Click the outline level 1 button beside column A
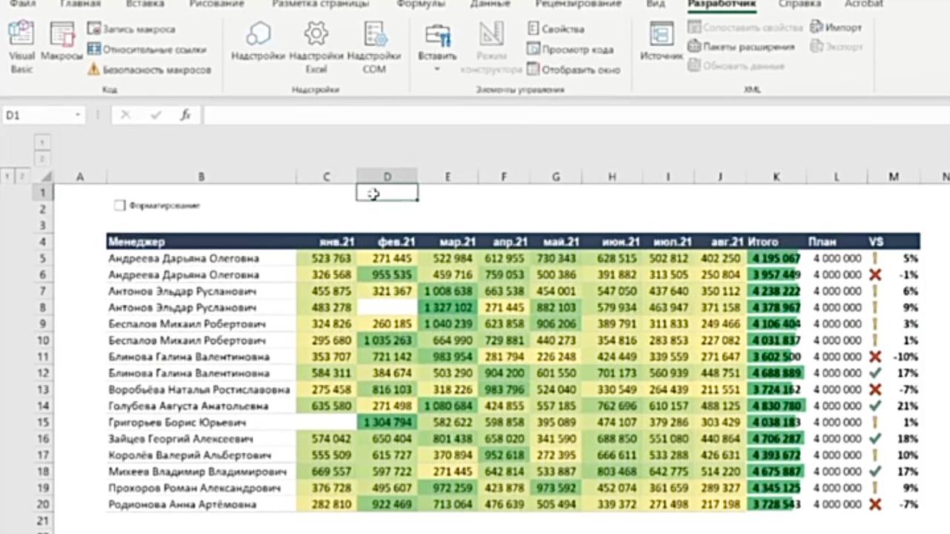The width and height of the screenshot is (950, 534). click(x=7, y=177)
